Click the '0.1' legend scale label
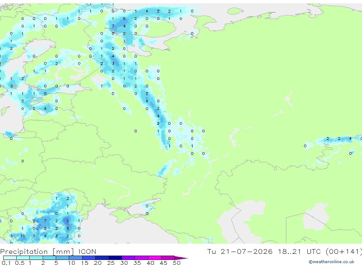The image size is (362, 265). pyautogui.click(x=6, y=263)
